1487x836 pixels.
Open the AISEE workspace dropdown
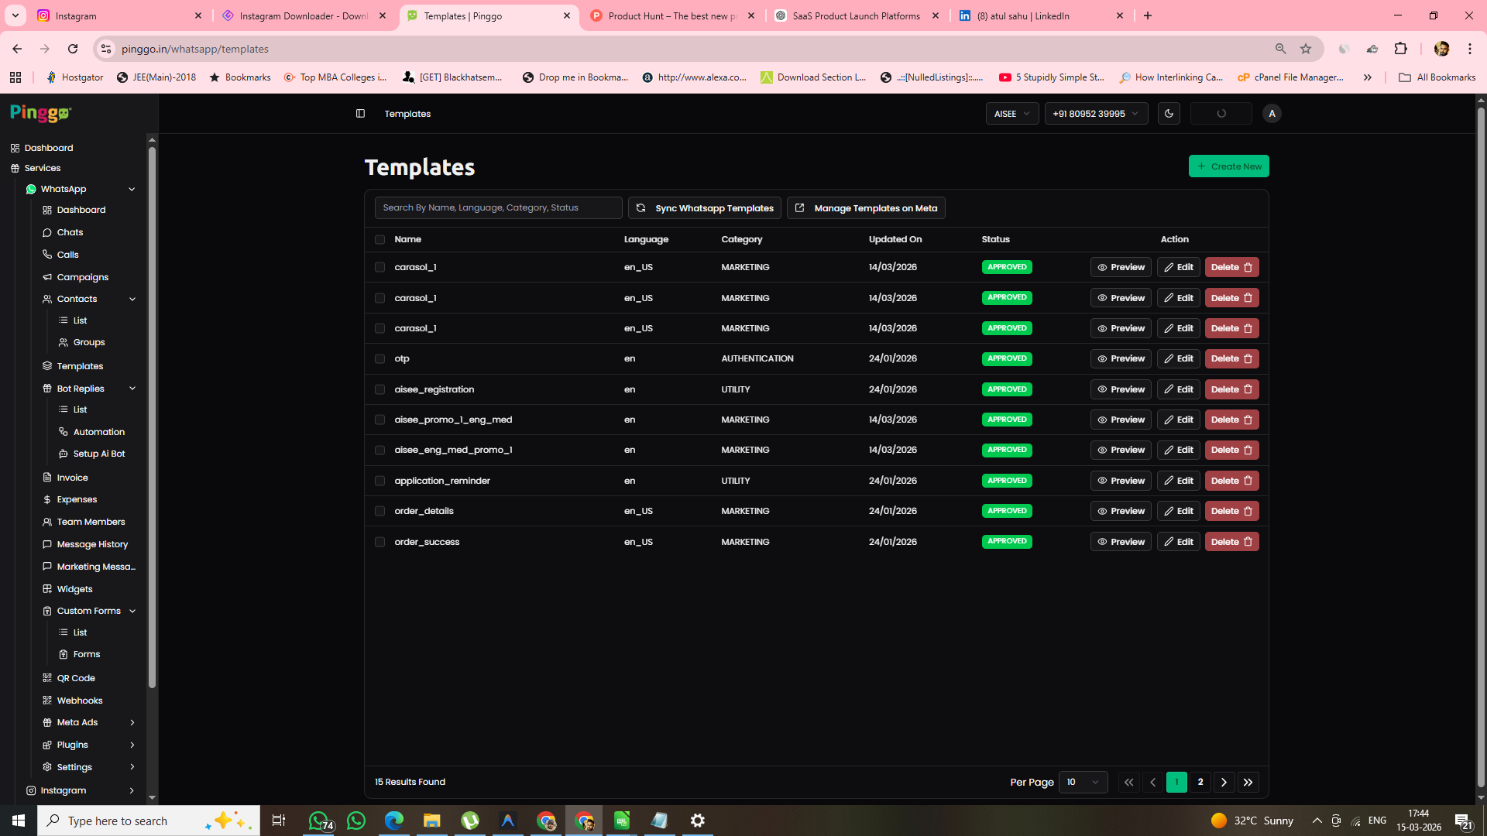tap(1011, 113)
